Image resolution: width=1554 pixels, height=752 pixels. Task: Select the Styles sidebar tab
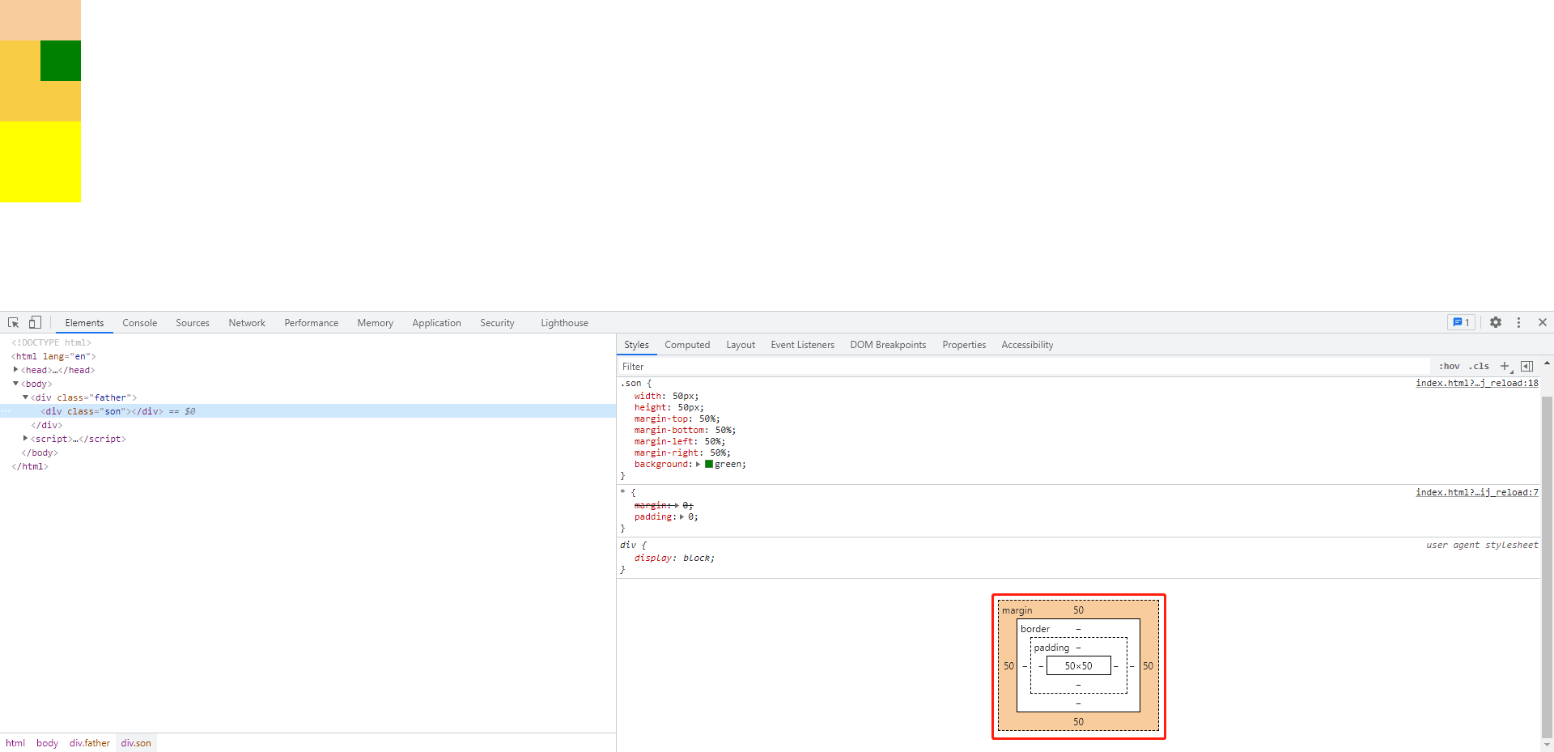pyautogui.click(x=636, y=344)
